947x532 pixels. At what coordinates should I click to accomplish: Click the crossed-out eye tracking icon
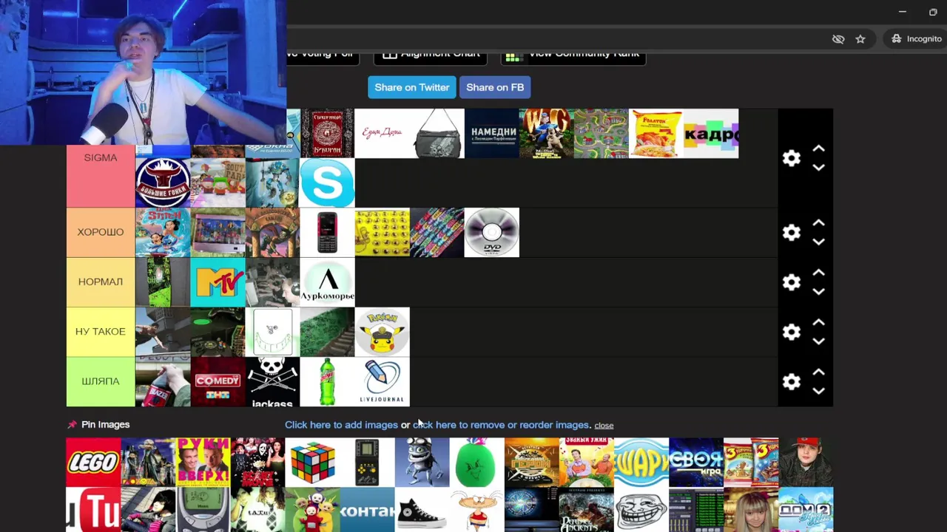pyautogui.click(x=838, y=39)
